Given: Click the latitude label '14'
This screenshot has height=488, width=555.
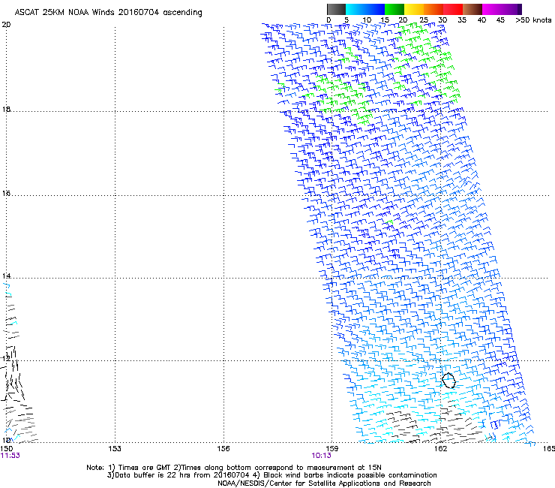Looking at the screenshot, I should point(6,276).
